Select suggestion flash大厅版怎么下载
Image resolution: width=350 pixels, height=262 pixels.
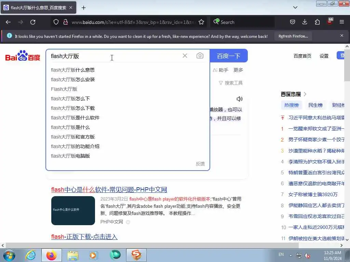128,108
